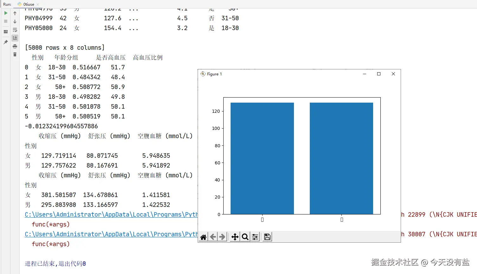Open Configure subplots sliders icon
Image resolution: width=477 pixels, height=274 pixels.
pyautogui.click(x=255, y=237)
